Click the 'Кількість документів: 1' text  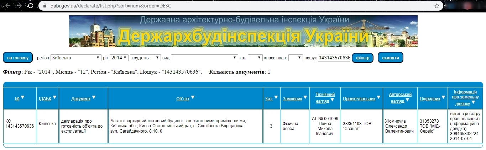pos(240,72)
